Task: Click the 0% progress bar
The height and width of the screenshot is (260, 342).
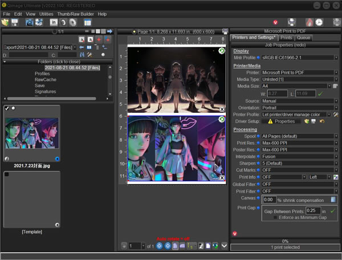Action: click(285, 241)
